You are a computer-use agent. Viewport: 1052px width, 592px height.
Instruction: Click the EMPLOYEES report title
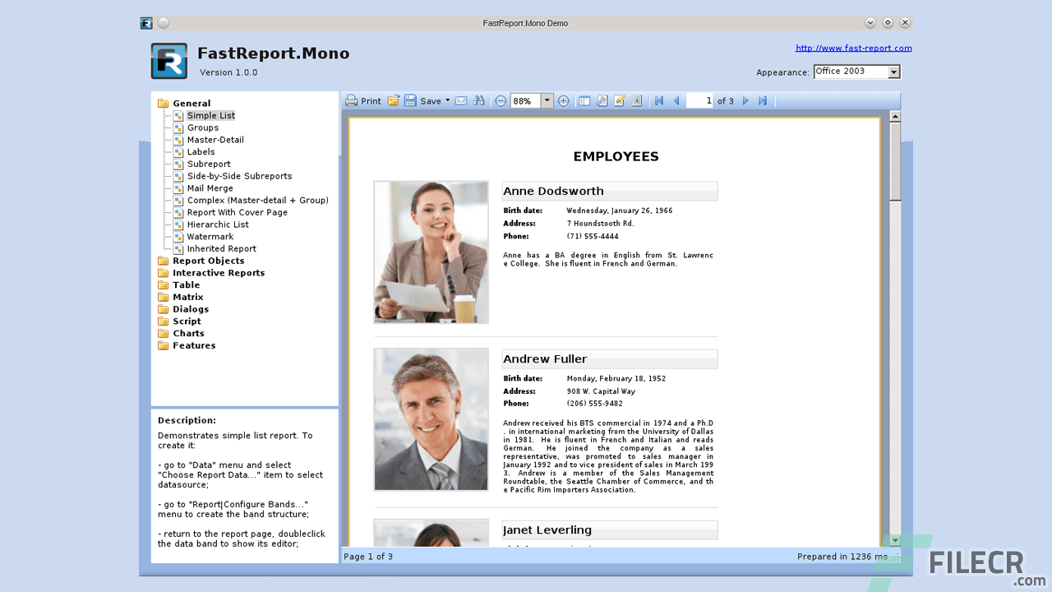pyautogui.click(x=616, y=156)
